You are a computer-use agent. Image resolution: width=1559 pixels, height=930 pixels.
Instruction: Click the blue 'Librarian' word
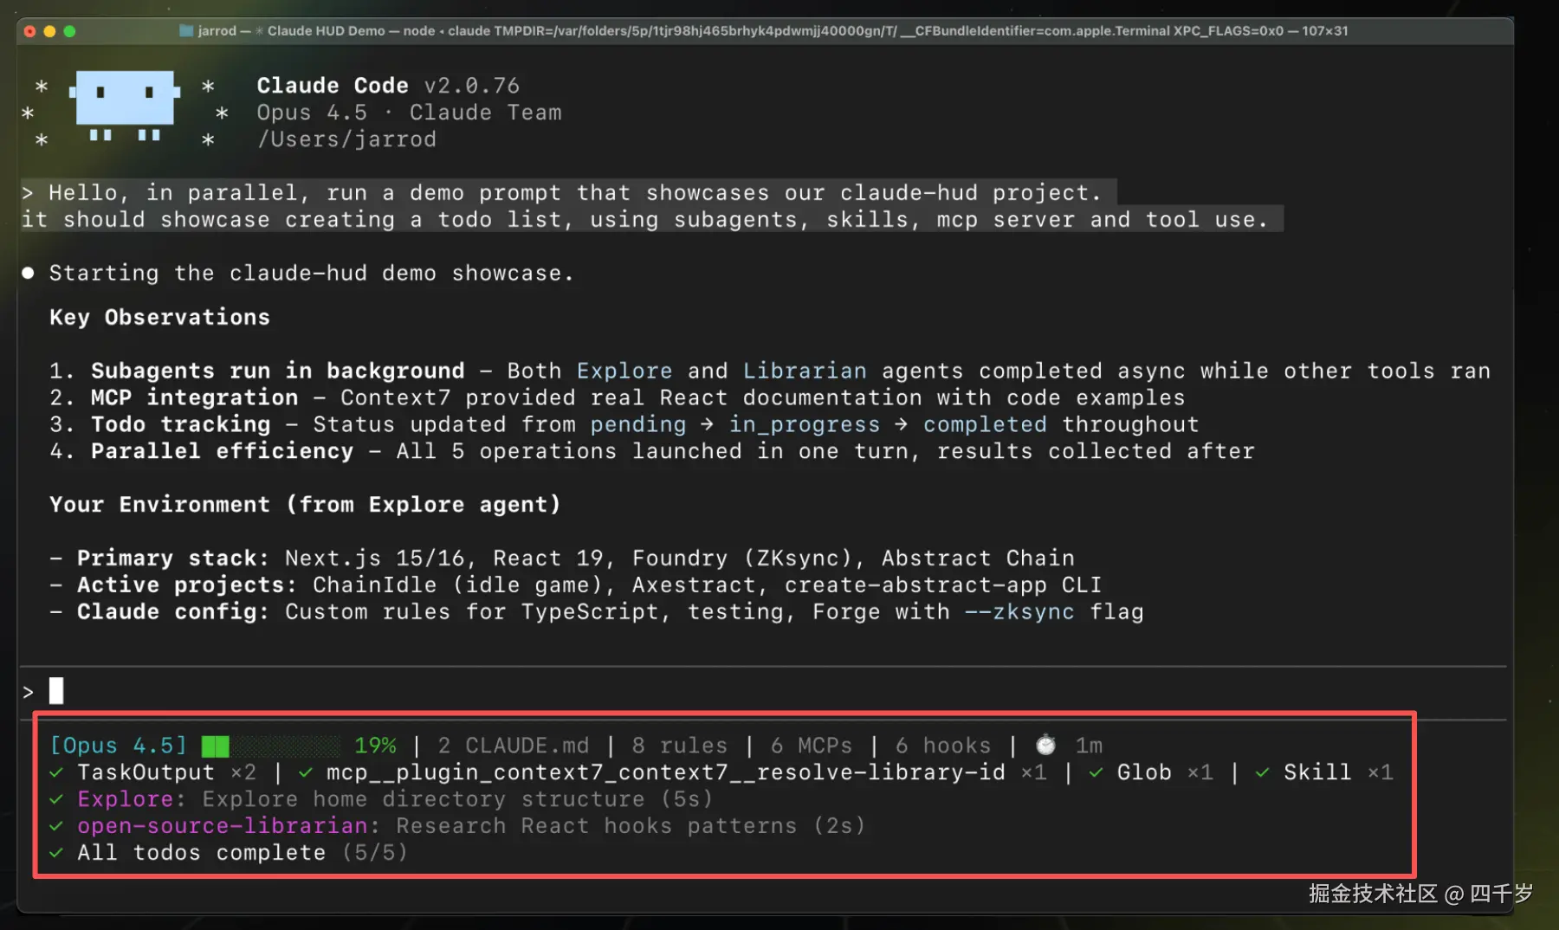805,371
